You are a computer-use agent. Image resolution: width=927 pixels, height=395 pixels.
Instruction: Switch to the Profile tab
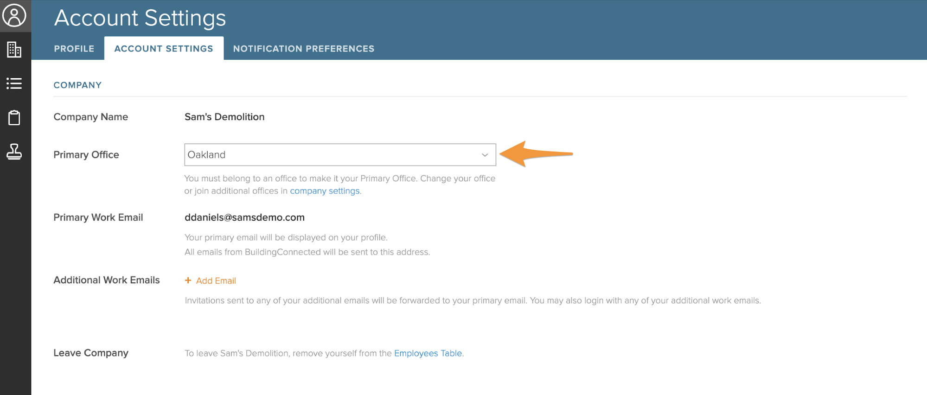pos(74,49)
